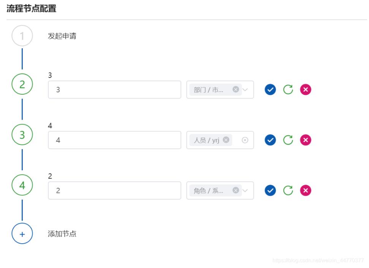Confirm node 3 with blue checkmark icon
Viewport: 369px width, 268px height.
(270, 140)
